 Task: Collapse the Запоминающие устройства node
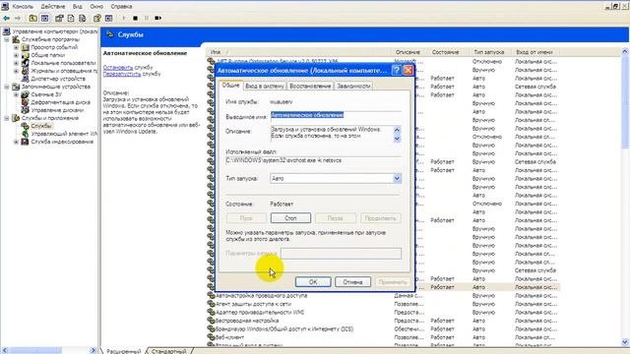(7, 87)
